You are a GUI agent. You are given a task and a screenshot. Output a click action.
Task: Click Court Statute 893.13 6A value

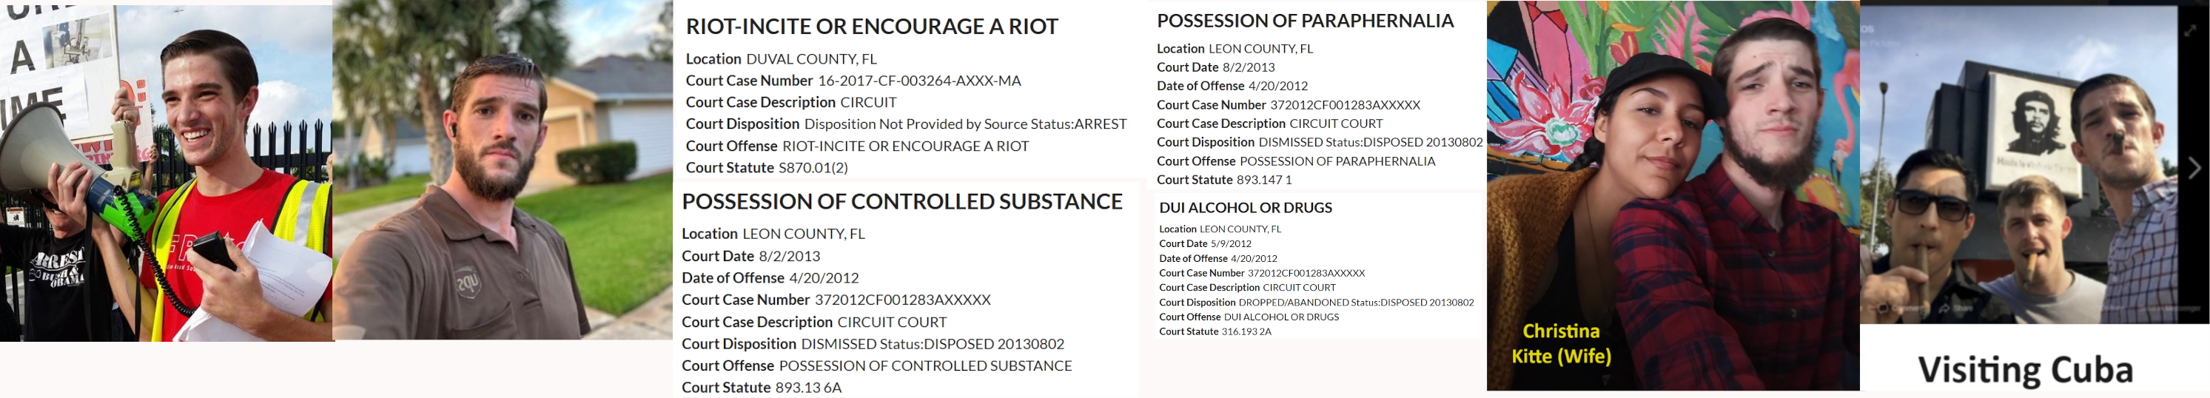click(x=807, y=388)
